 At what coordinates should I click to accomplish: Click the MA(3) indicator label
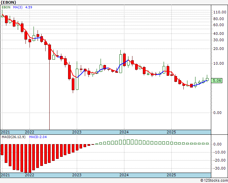point(18,7)
